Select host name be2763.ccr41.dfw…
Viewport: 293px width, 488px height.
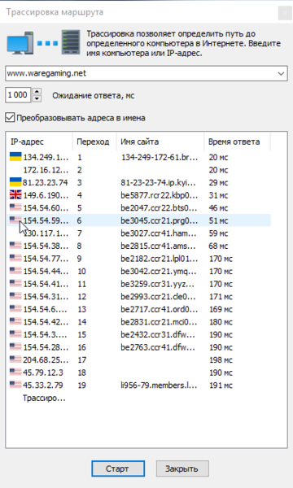coord(158,347)
